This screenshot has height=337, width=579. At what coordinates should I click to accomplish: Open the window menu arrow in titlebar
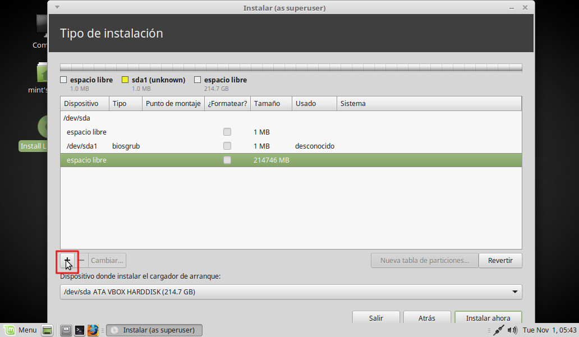[57, 8]
